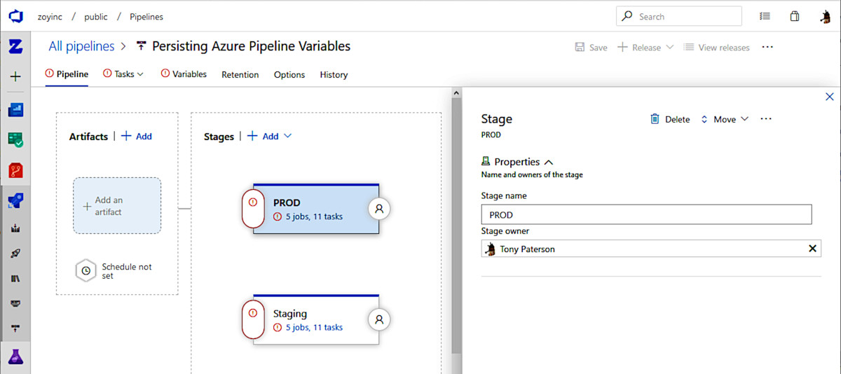Open the Library books icon in sidebar

pos(15,278)
